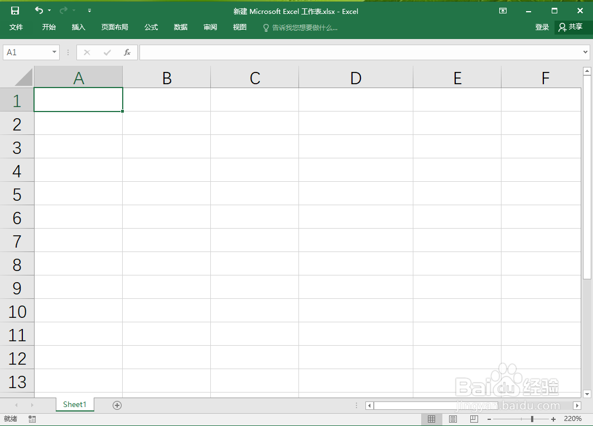Click cell B2
The height and width of the screenshot is (426, 593).
[167, 123]
